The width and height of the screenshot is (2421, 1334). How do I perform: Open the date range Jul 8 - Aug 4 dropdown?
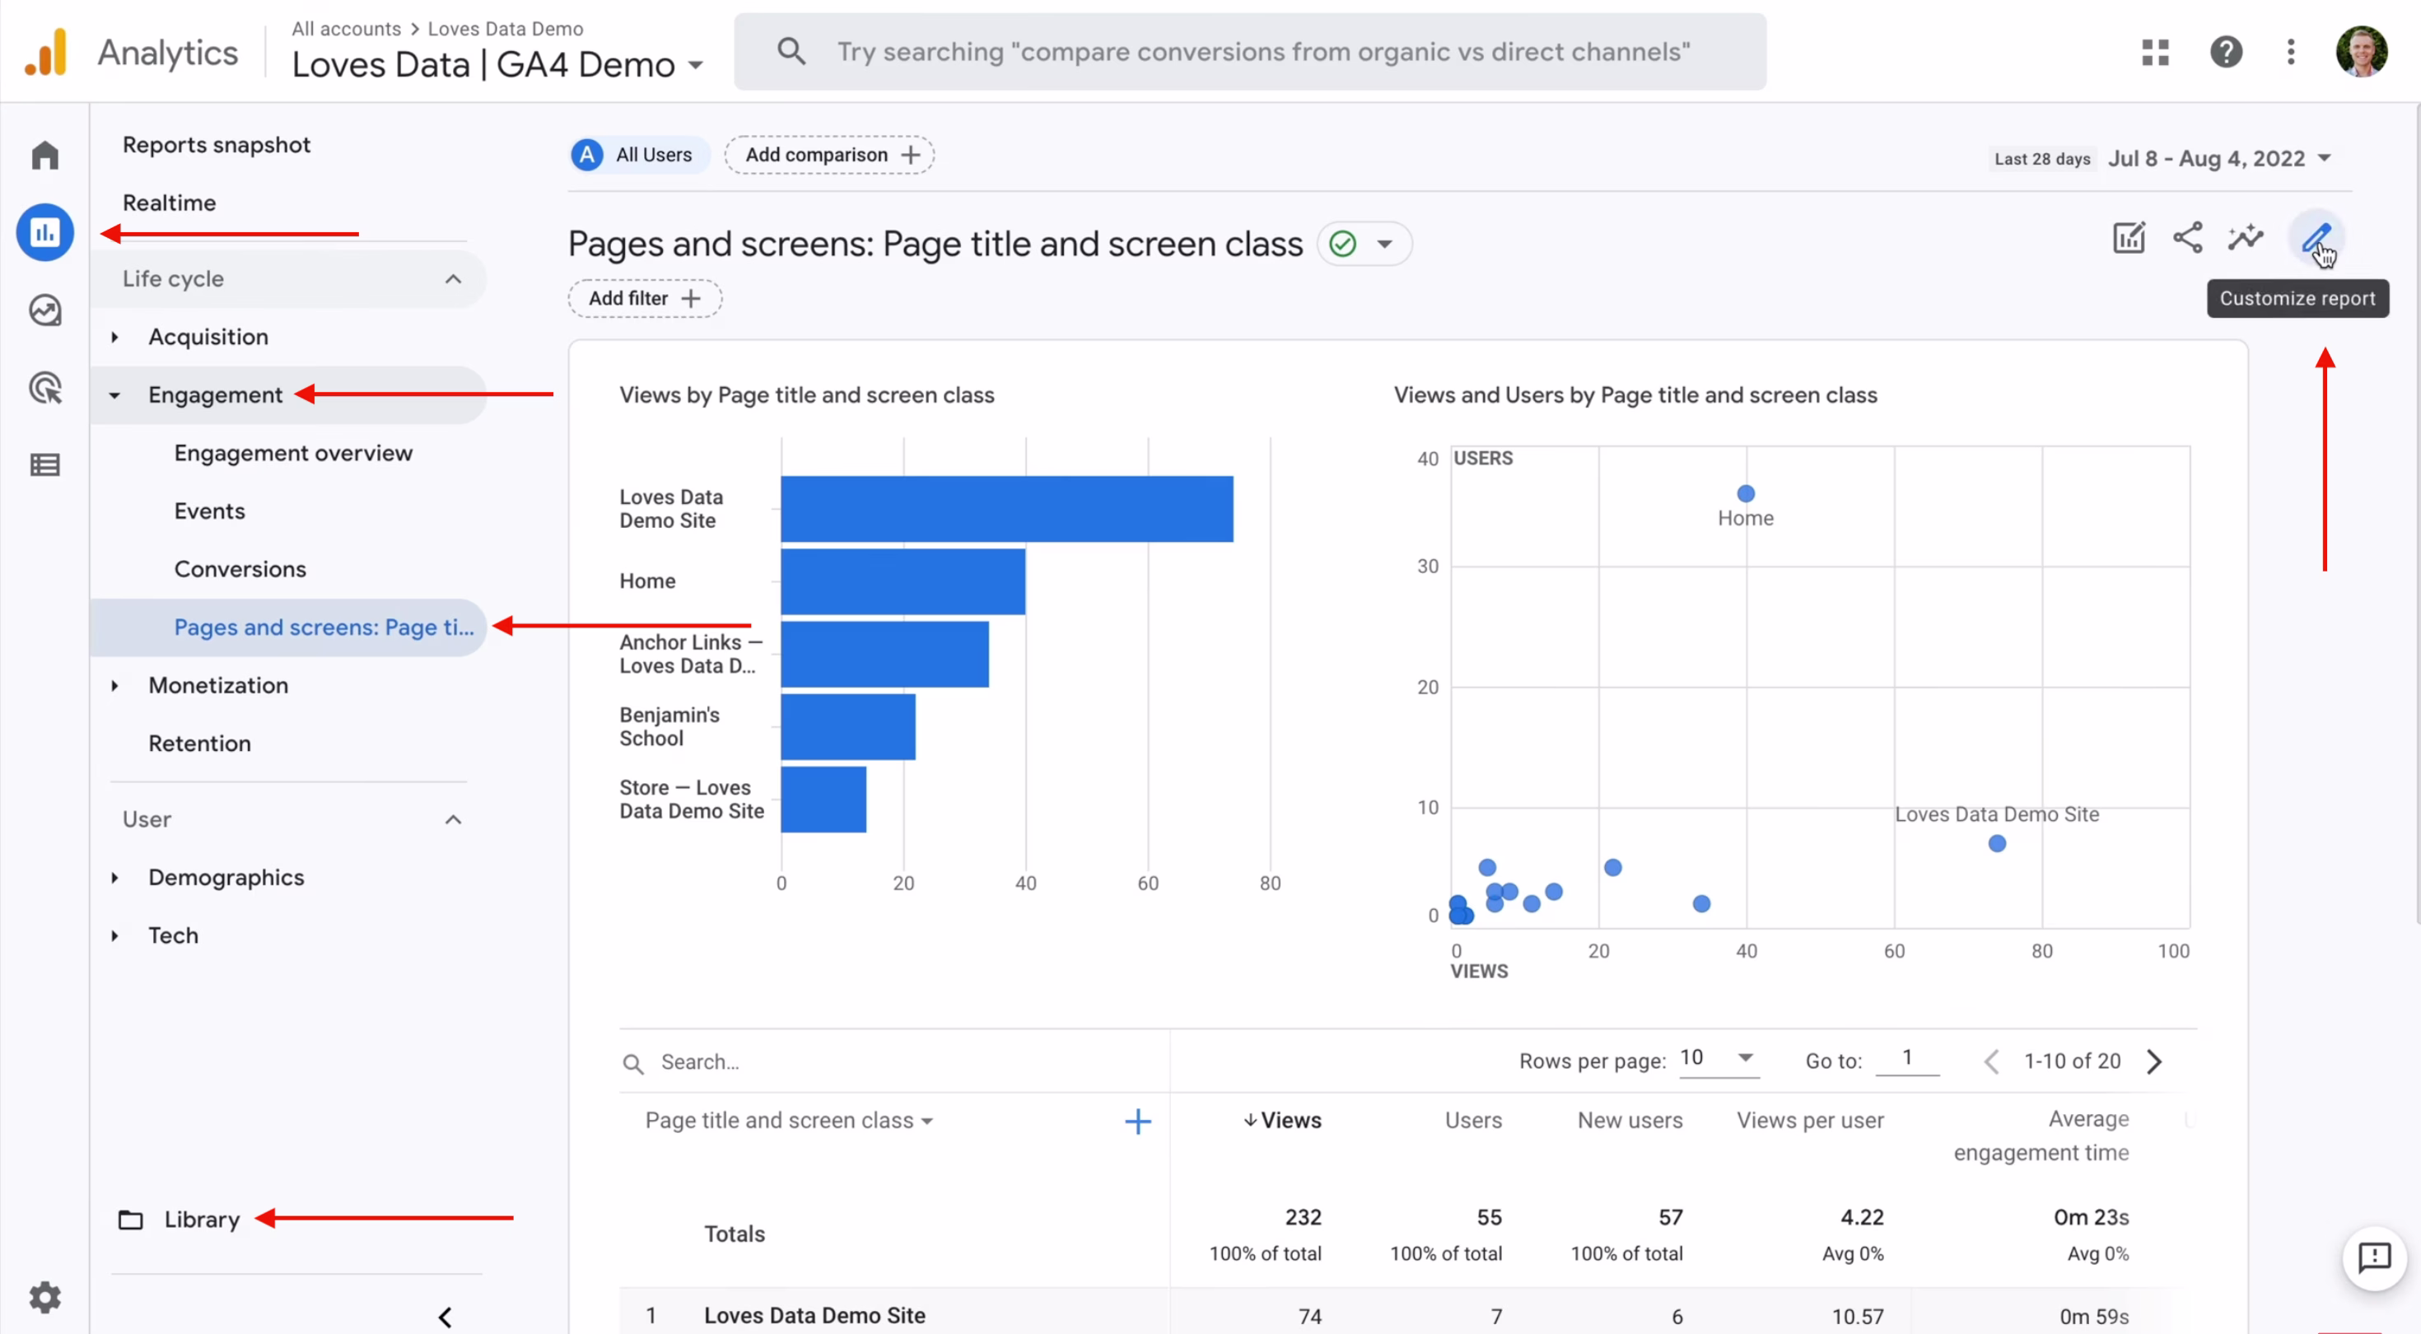2219,158
